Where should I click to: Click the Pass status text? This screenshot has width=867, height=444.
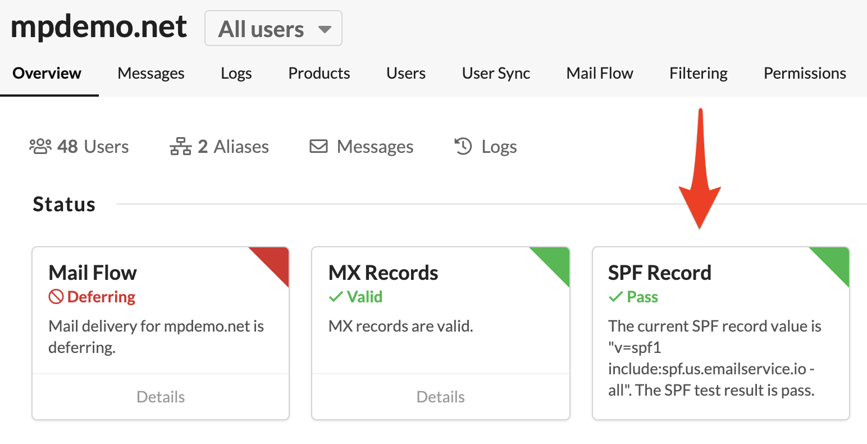642,297
